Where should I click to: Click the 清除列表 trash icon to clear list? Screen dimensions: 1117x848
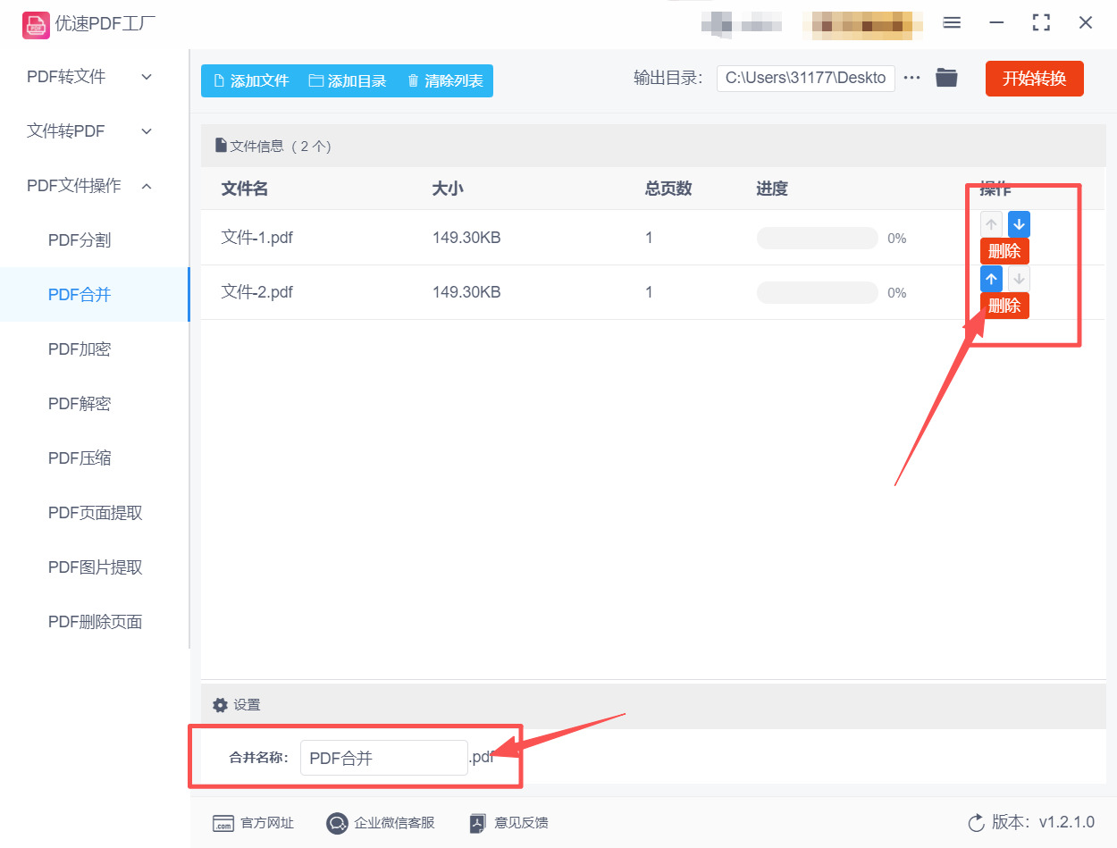[412, 80]
